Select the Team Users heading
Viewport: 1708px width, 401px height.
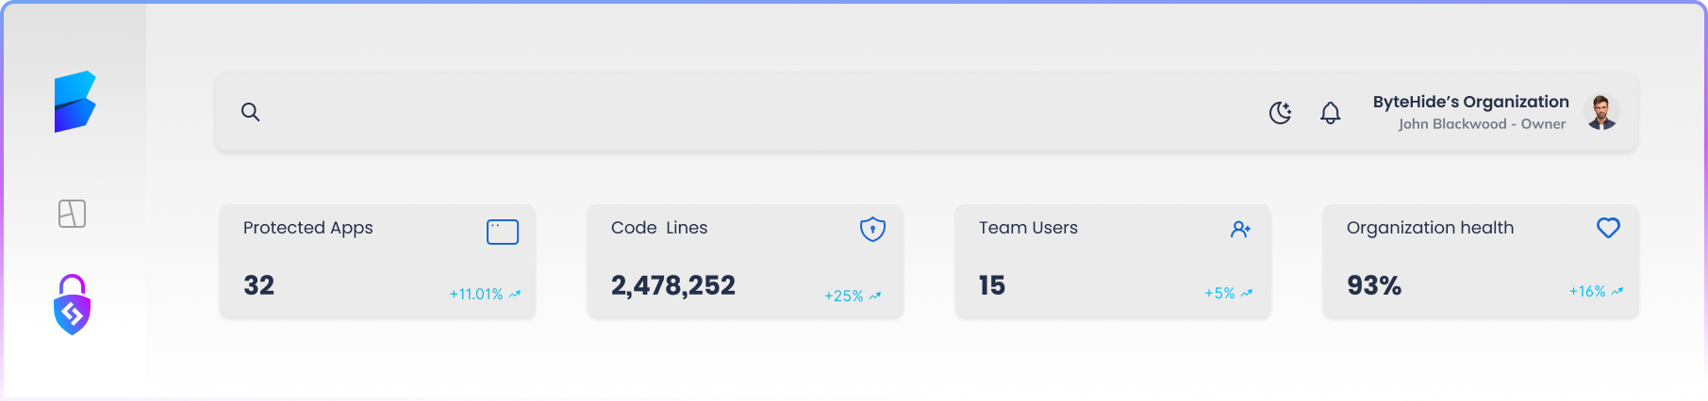1028,228
